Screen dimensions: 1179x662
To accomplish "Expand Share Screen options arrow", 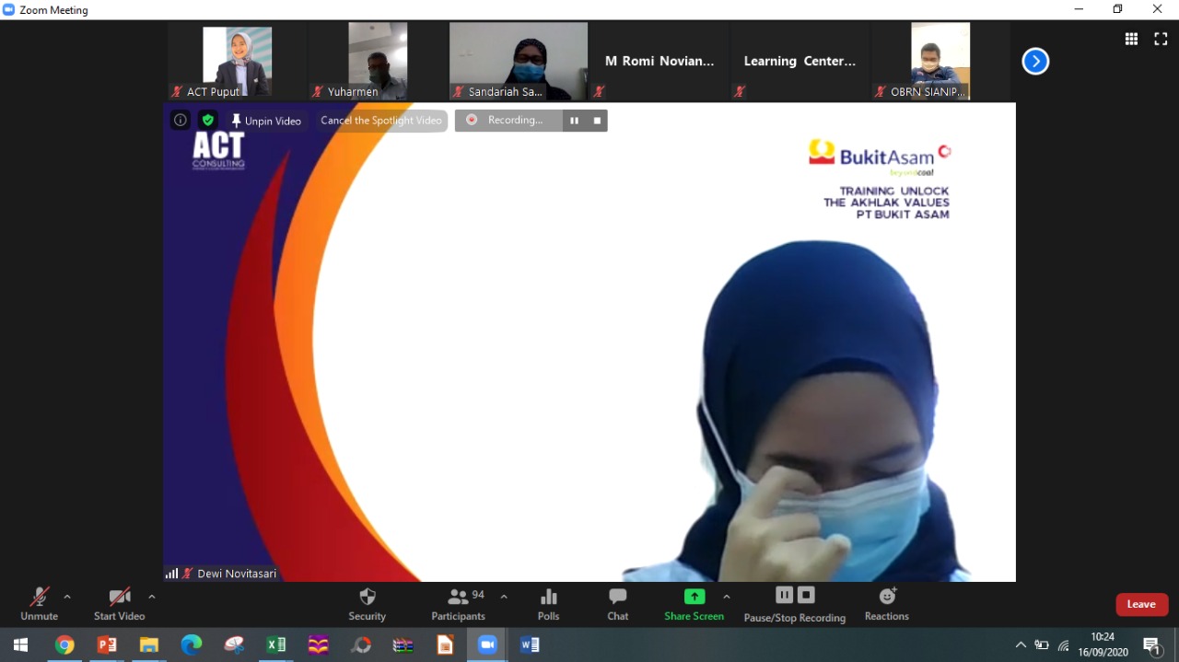I will [x=726, y=597].
